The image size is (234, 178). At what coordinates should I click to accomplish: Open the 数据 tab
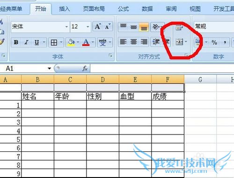click(x=147, y=9)
